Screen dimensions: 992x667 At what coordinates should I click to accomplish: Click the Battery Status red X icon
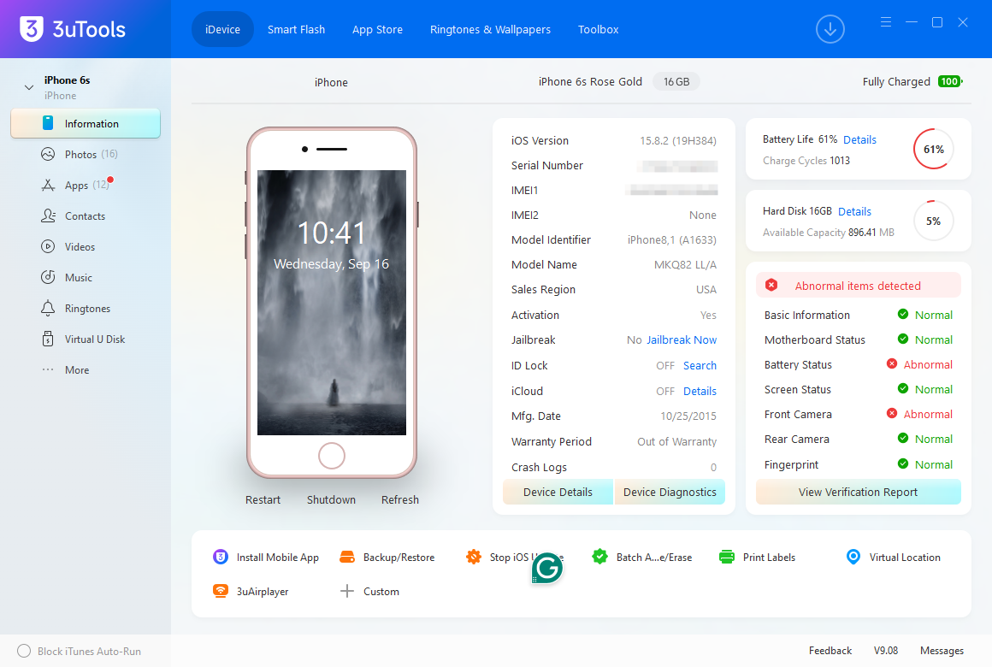coord(891,364)
